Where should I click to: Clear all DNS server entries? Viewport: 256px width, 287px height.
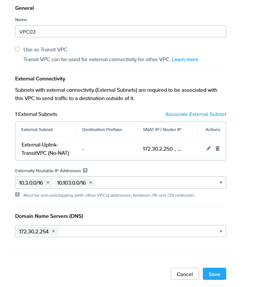221,231
